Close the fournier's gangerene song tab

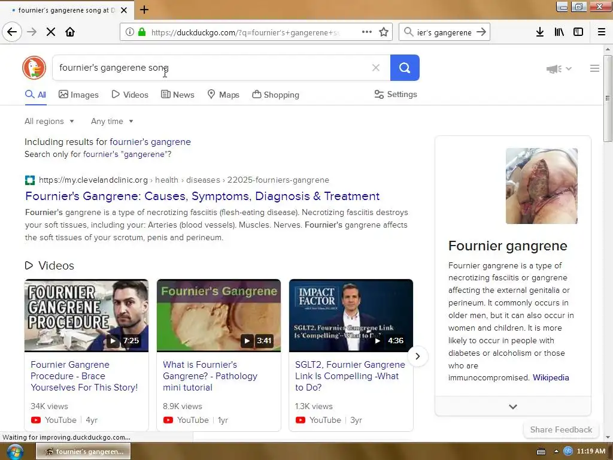(124, 10)
